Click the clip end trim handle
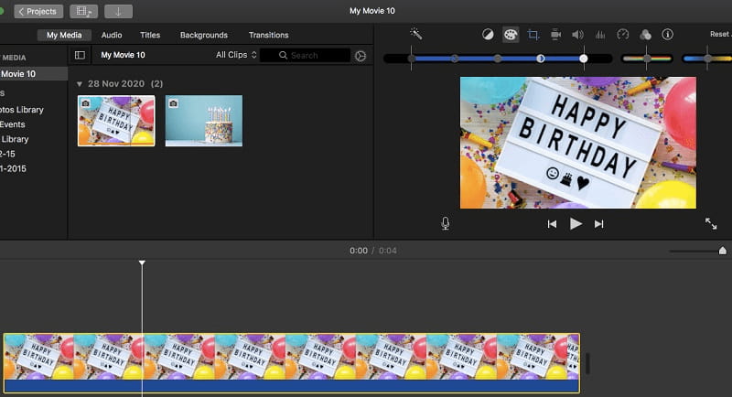The height and width of the screenshot is (397, 732). [587, 363]
